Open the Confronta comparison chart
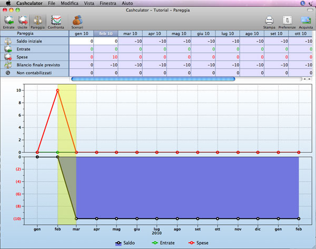The width and height of the screenshot is (316, 249). point(55,21)
